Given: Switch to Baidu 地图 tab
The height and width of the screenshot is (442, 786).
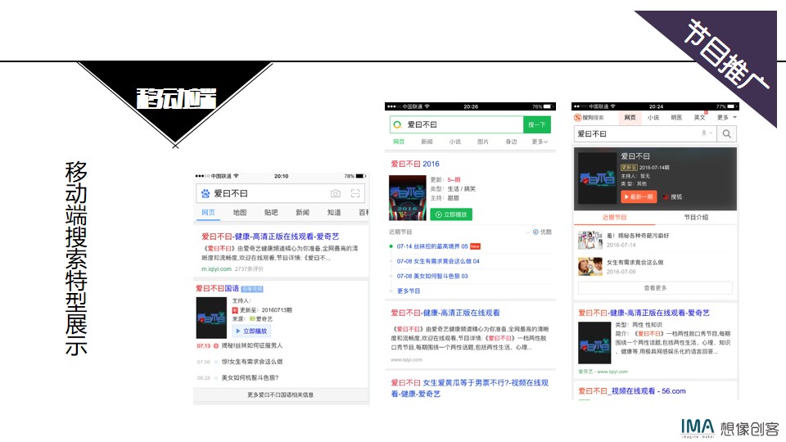Looking at the screenshot, I should (x=240, y=213).
